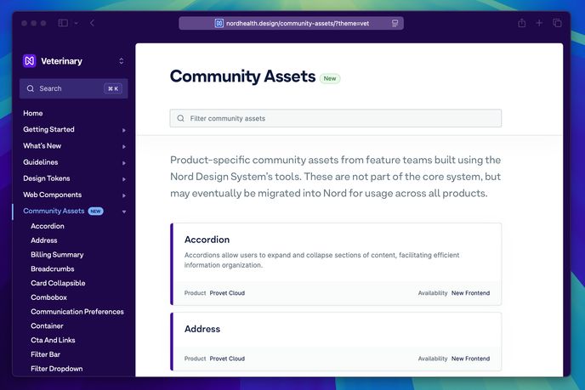This screenshot has height=390, width=585.
Task: Expand the Guidelines arrow
Action: (124, 163)
